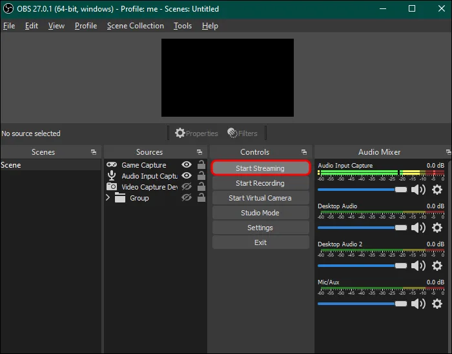Click Audio Input Capture level meter
This screenshot has height=354, width=452.
tap(381, 173)
